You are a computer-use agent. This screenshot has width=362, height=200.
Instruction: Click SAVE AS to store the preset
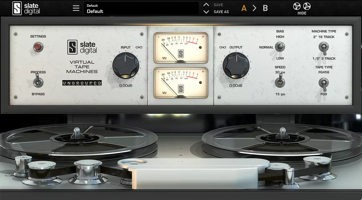(221, 11)
